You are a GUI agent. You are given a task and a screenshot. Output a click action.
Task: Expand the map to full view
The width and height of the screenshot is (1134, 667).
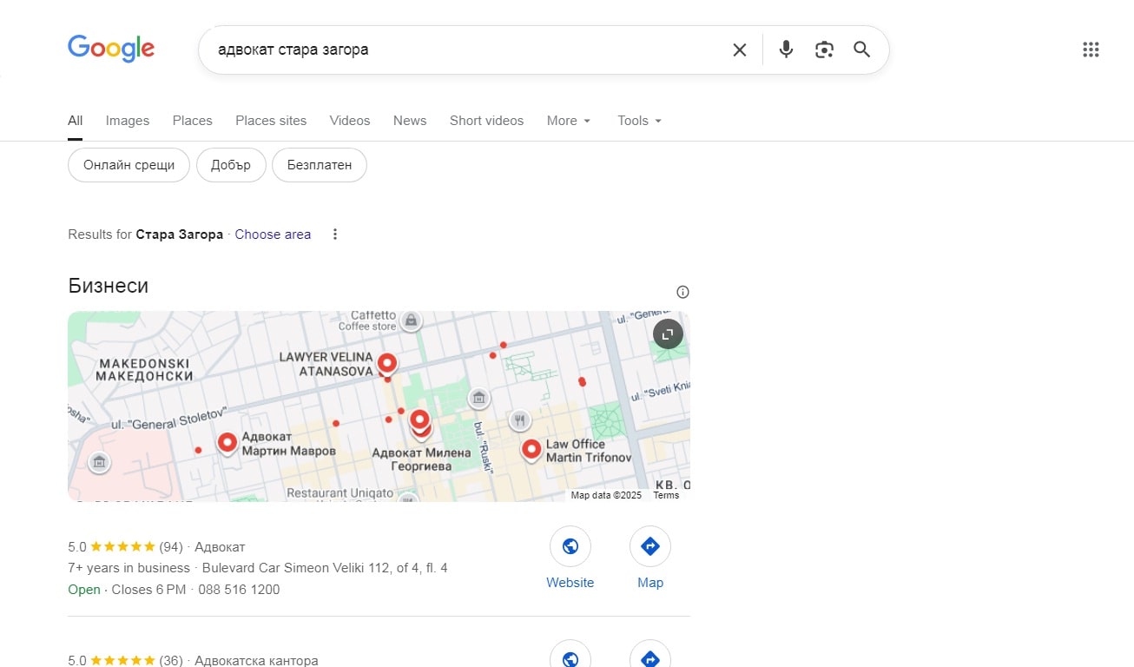[x=668, y=333]
